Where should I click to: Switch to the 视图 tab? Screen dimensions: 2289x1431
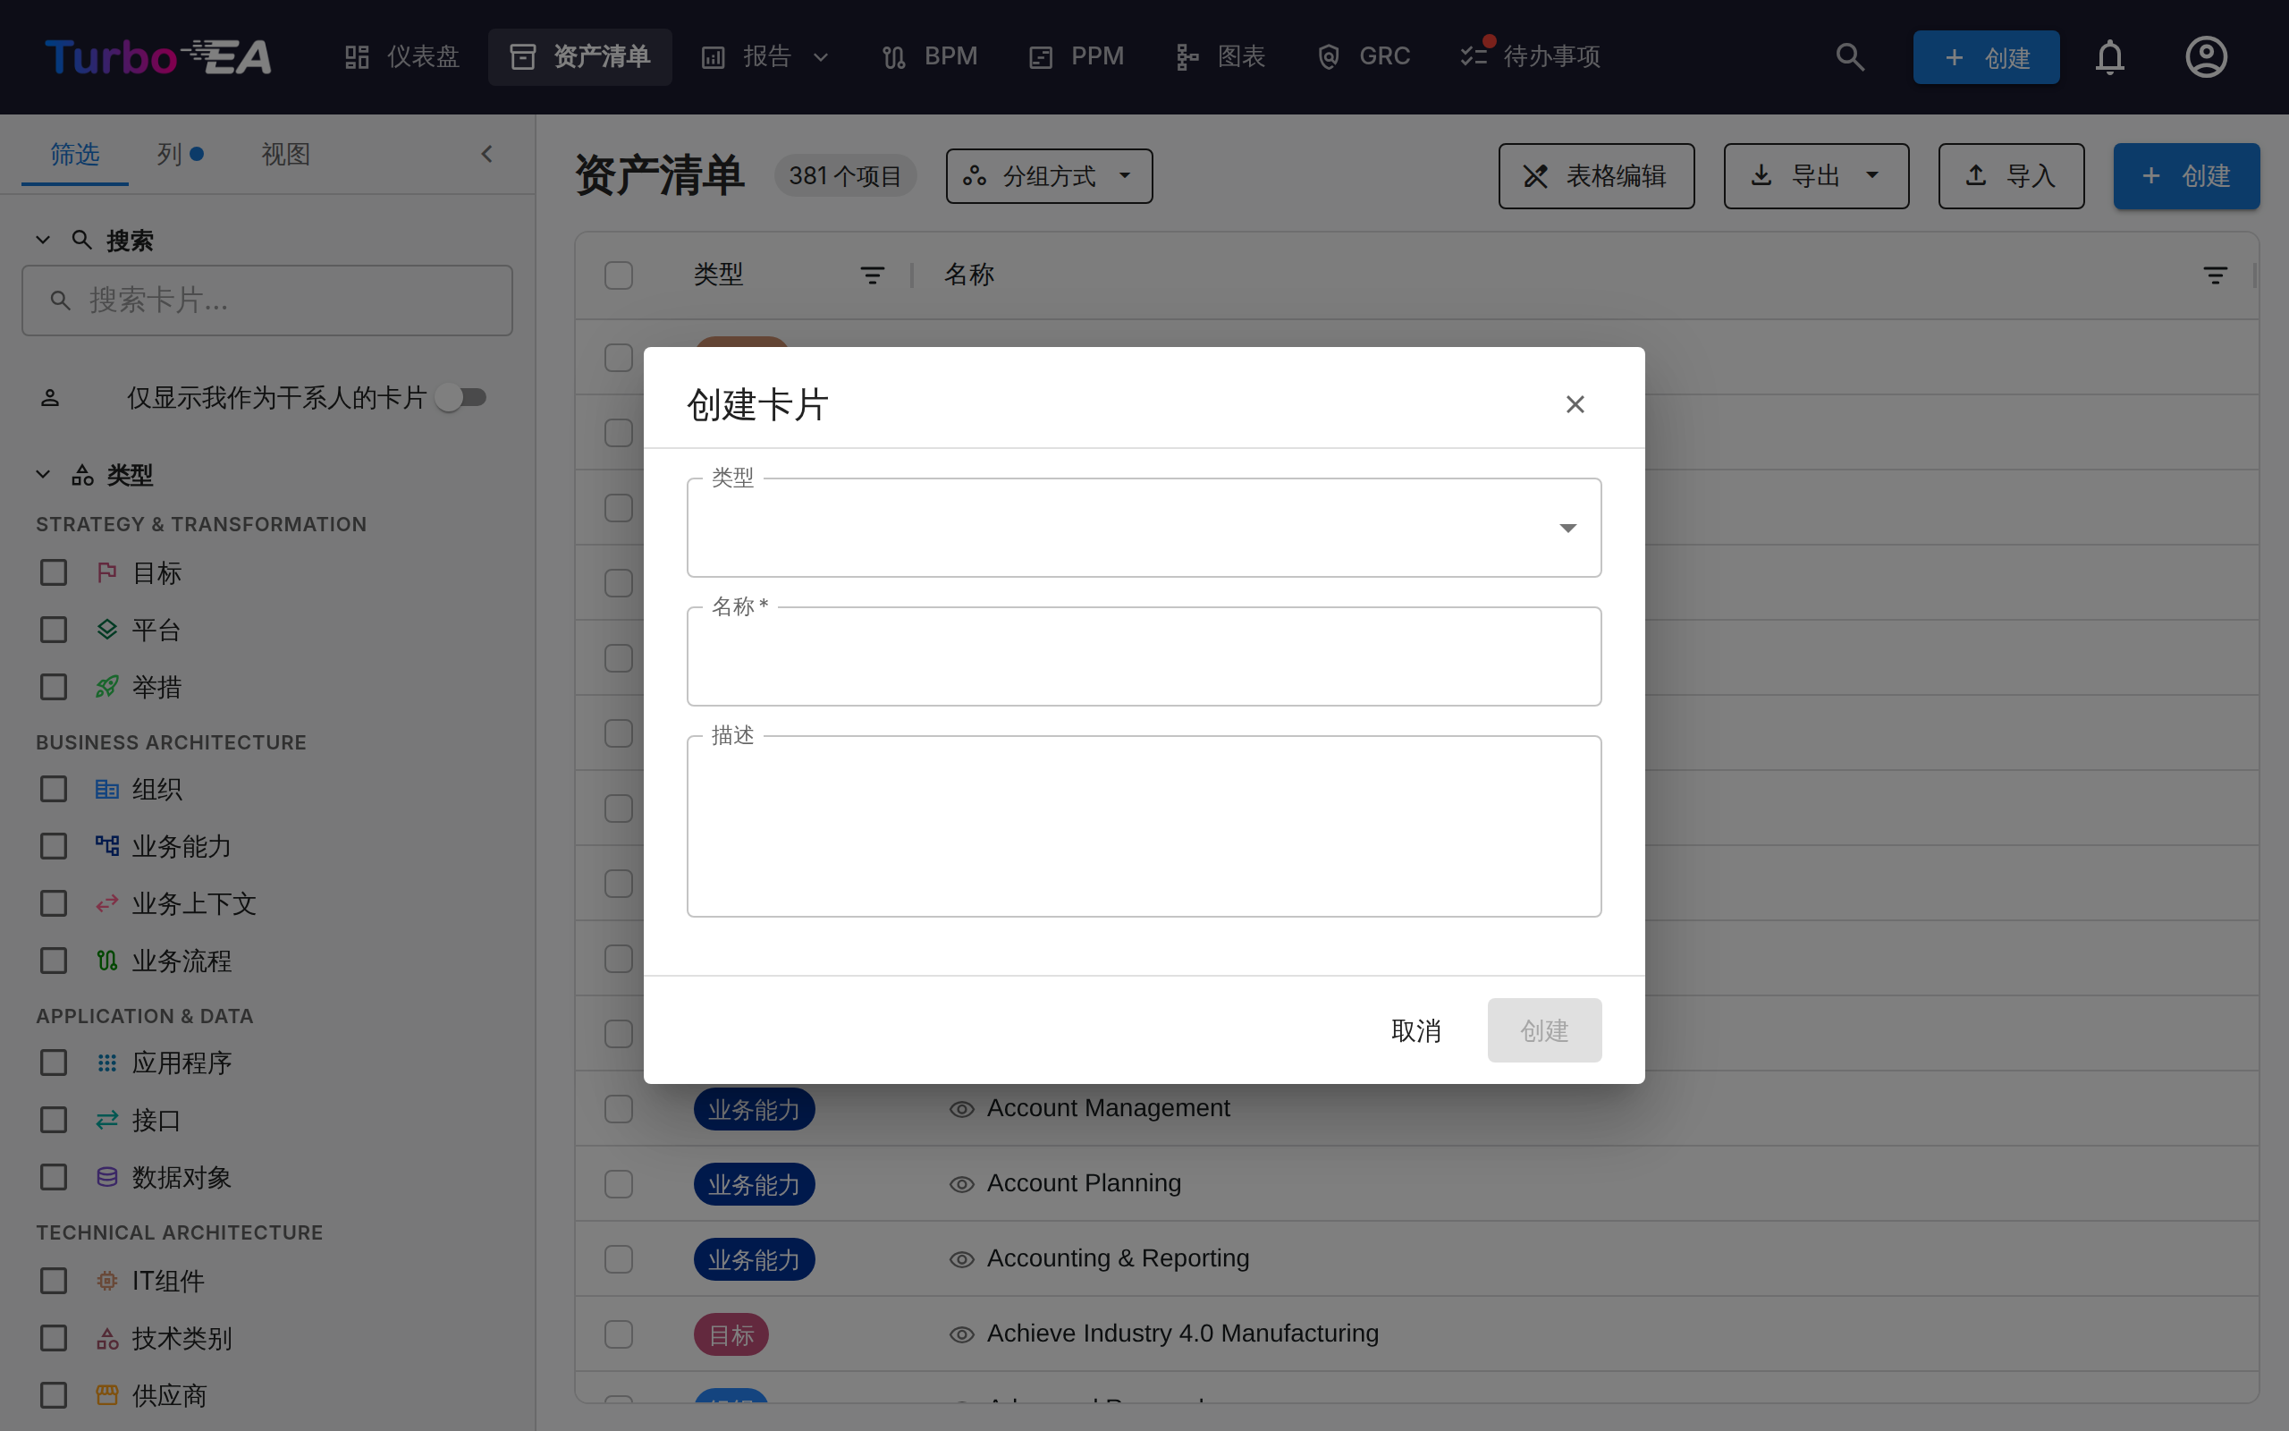click(285, 154)
